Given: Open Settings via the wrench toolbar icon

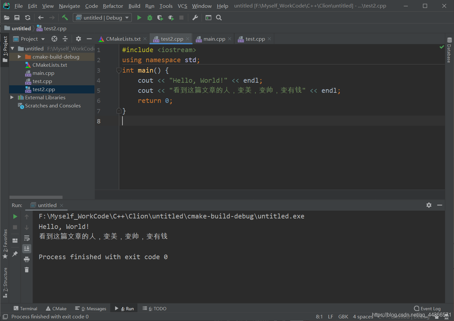Looking at the screenshot, I should pos(195,18).
